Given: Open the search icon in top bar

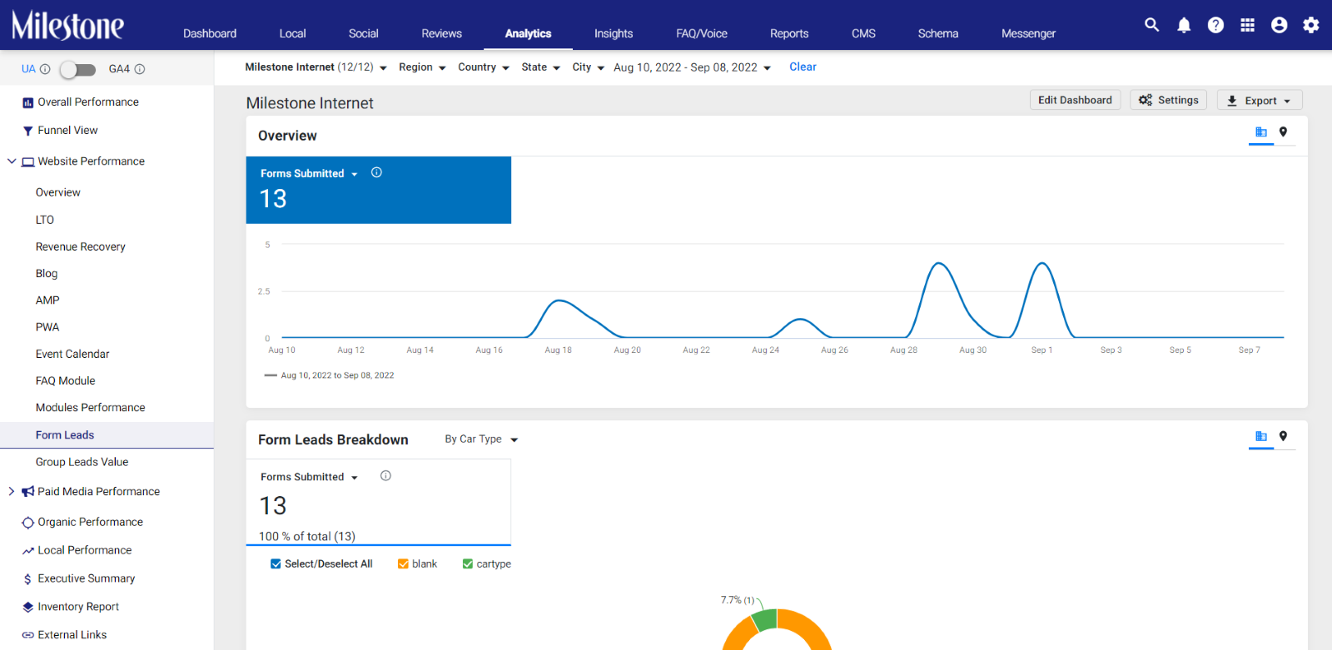Looking at the screenshot, I should (1151, 25).
